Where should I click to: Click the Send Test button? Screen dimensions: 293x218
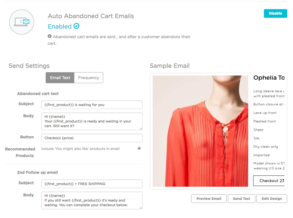click(x=241, y=199)
